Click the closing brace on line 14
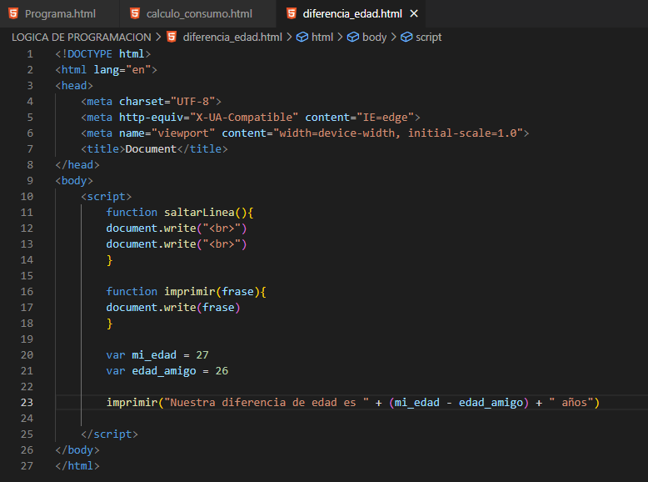The width and height of the screenshot is (648, 482). click(x=109, y=260)
